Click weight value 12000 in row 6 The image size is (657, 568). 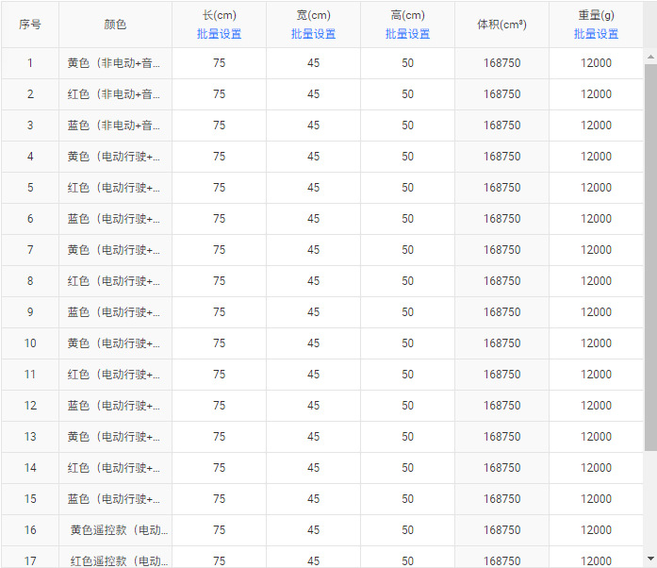click(596, 219)
